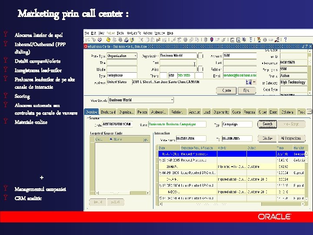Switch to the Relationship tab
Image resolution: width=313 pixels, height=235 pixels.
(x=177, y=112)
